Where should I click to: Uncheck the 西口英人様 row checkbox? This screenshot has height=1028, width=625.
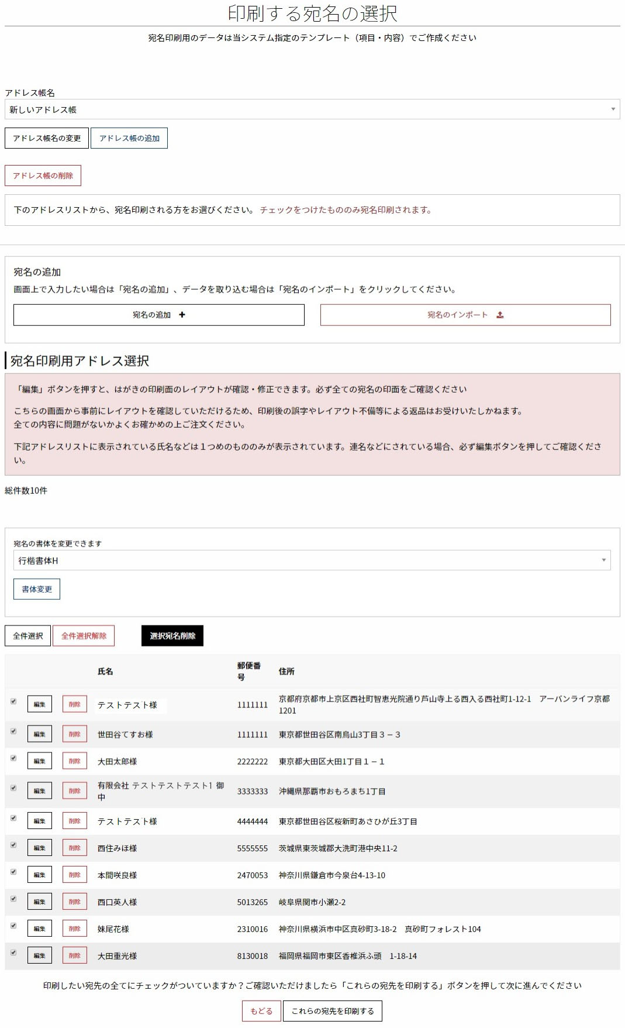[x=13, y=899]
